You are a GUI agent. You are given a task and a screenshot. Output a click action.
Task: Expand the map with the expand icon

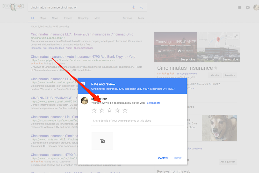point(236,36)
